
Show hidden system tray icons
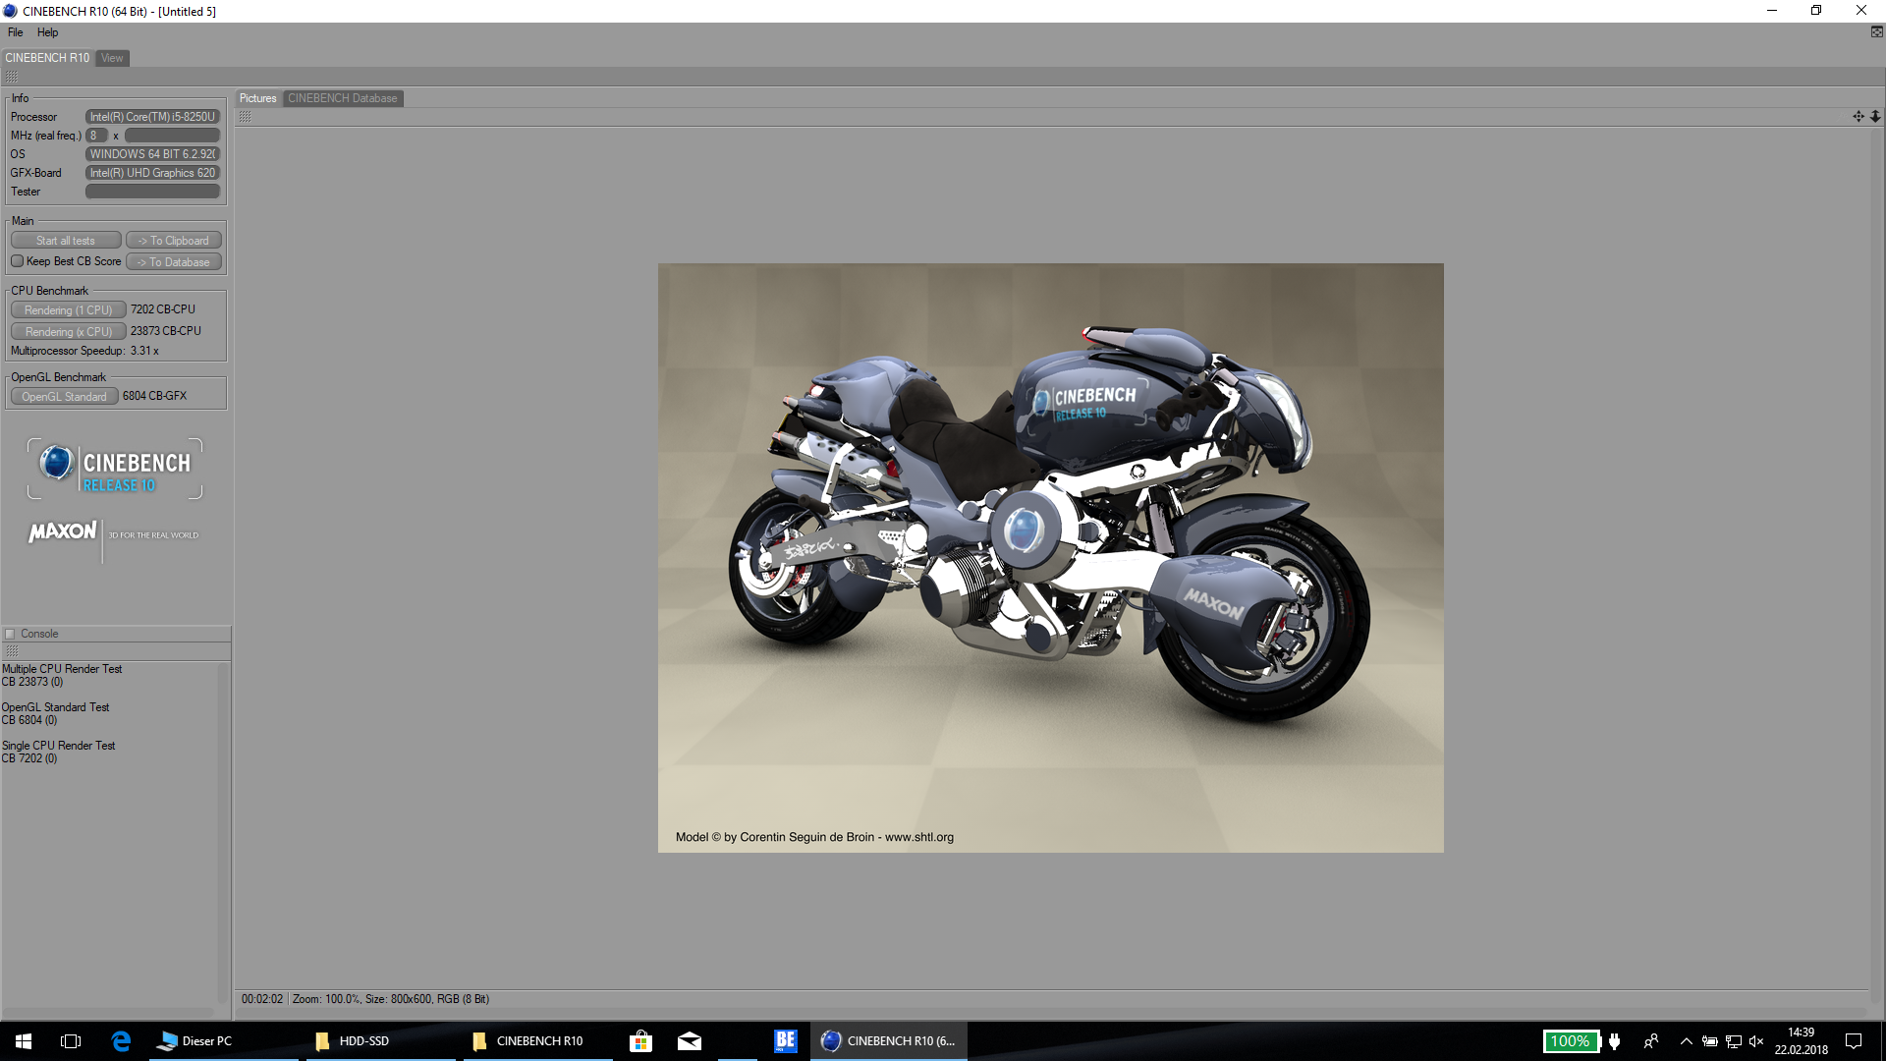point(1686,1041)
